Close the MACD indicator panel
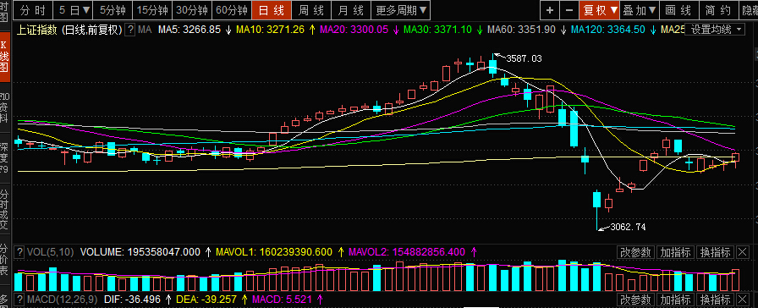758x308 pixels. click(x=743, y=300)
